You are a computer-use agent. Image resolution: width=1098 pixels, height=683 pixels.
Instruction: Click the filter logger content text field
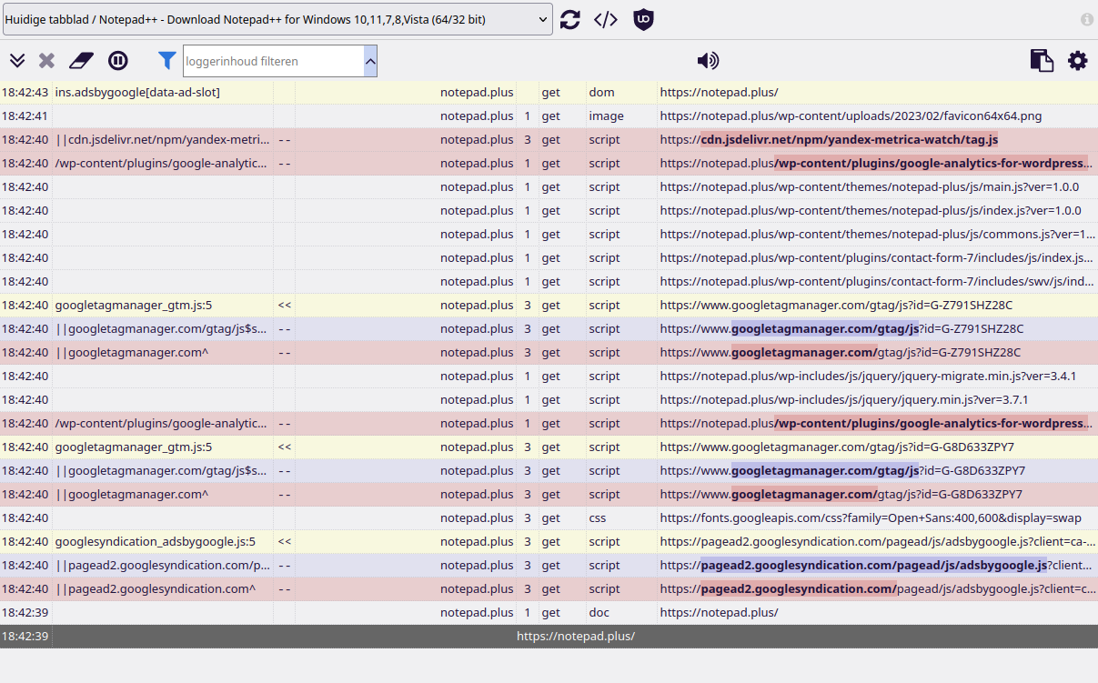pyautogui.click(x=273, y=61)
